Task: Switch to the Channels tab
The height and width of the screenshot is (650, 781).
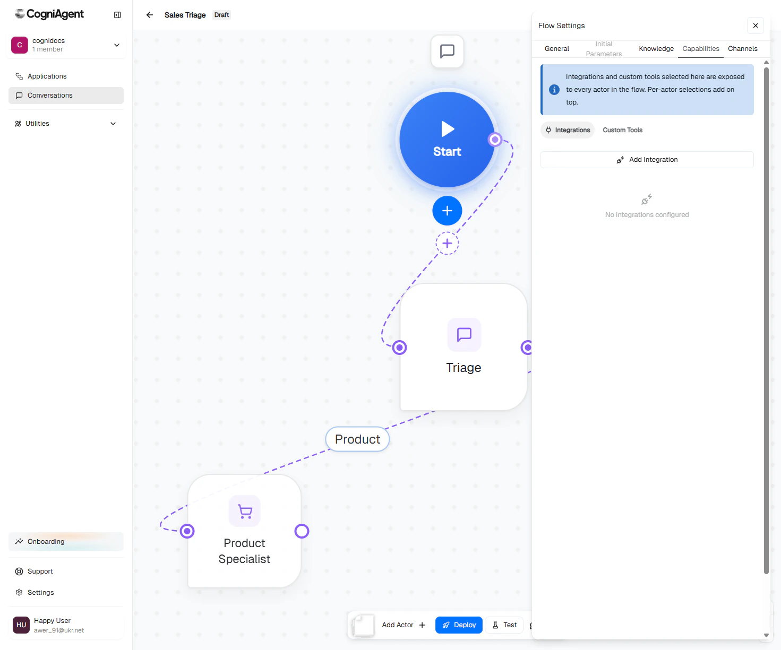Action: pos(743,49)
